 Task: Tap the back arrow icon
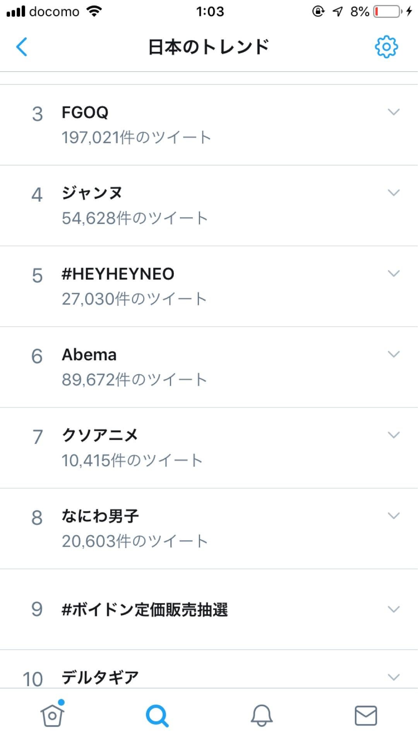(22, 47)
